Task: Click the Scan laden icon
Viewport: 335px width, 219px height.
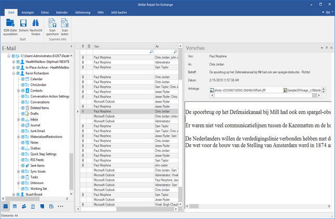Action: click(64, 22)
